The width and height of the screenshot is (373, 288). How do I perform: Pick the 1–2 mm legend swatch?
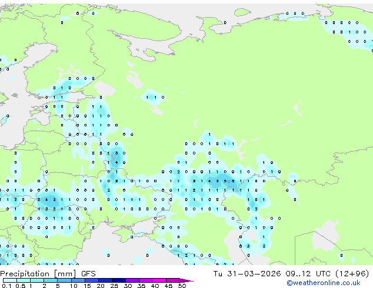(x=37, y=280)
